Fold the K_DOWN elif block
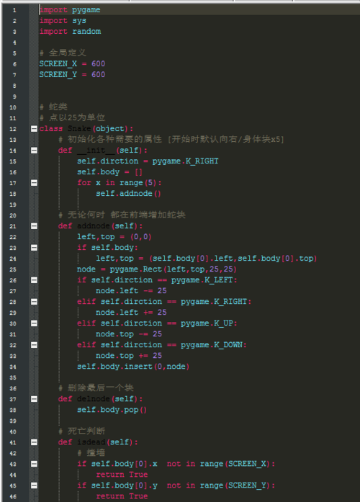Viewport: 360px width, 502px height. [x=34, y=345]
